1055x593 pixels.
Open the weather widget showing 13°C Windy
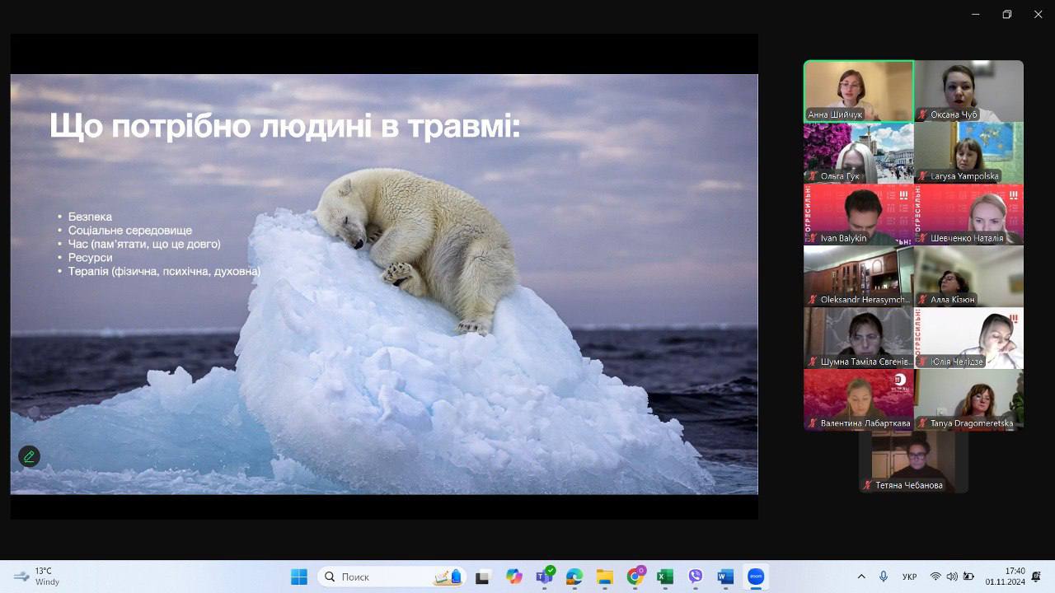coord(38,577)
